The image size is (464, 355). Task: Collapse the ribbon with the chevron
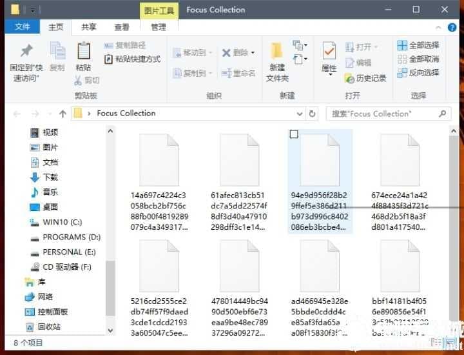438,28
